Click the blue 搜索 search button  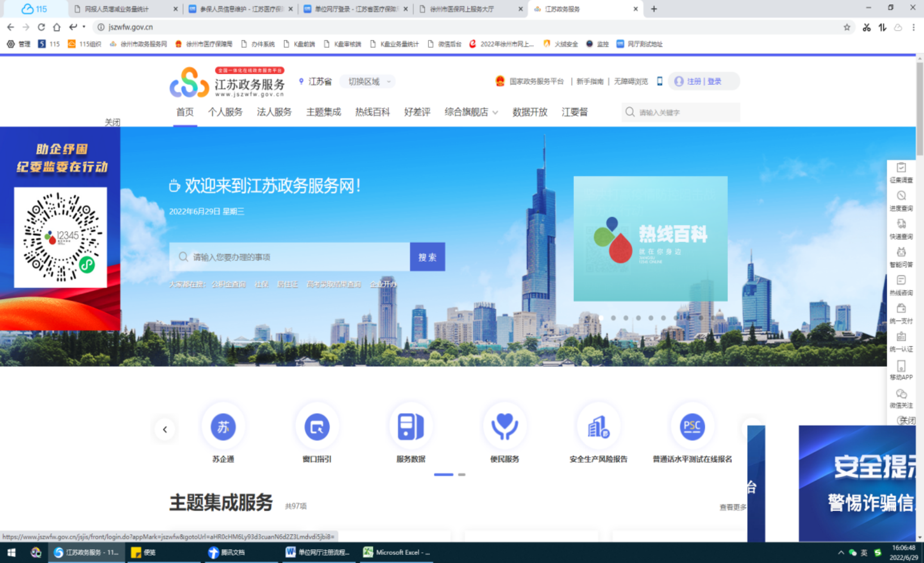[x=427, y=257]
